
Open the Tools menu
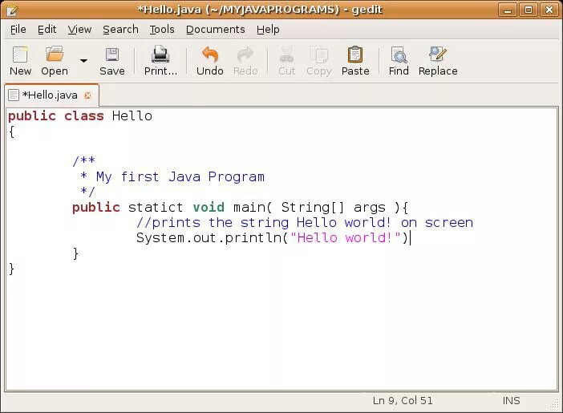[162, 30]
